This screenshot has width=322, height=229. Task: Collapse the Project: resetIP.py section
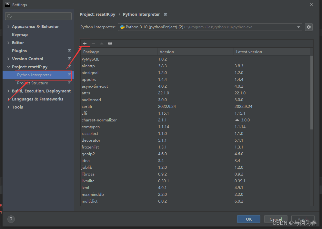coord(8,67)
